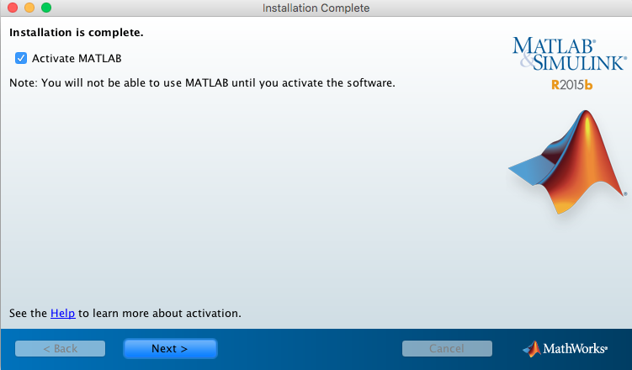Viewport: 632px width, 370px height.
Task: Click the bold Installation is complete heading
Action: pyautogui.click(x=76, y=33)
